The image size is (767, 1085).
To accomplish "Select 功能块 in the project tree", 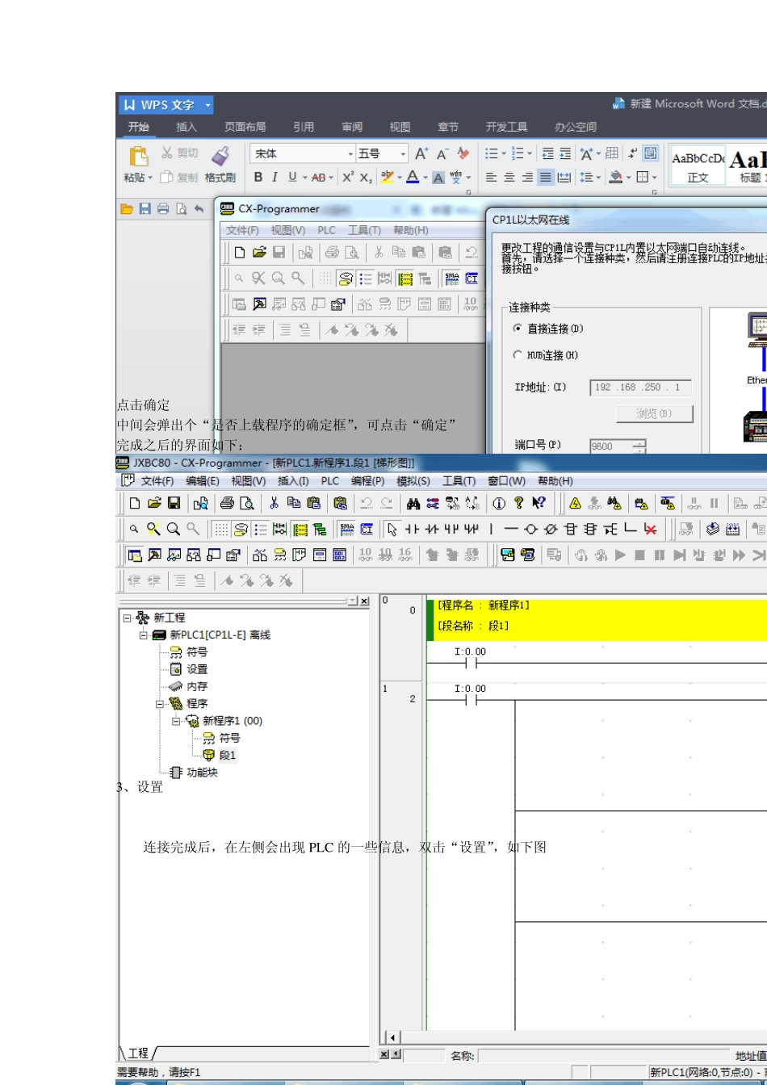I will (202, 772).
